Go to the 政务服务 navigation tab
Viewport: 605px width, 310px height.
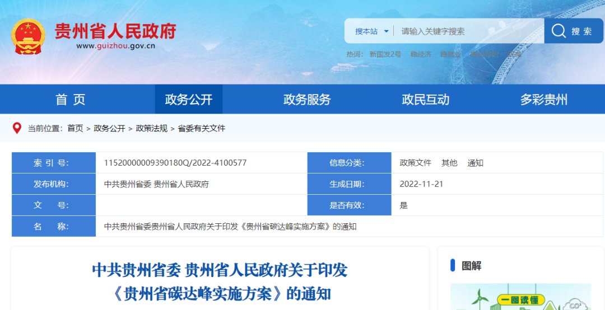(307, 100)
